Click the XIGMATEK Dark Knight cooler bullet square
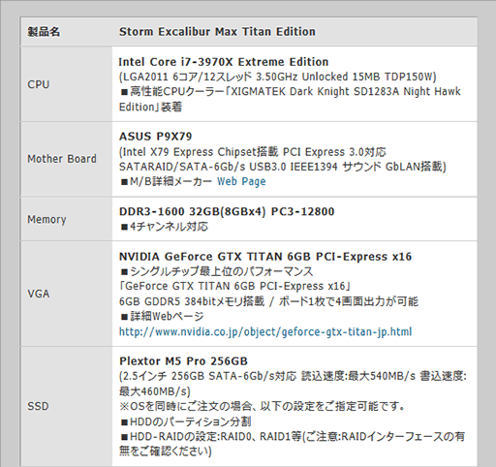496x467 pixels. [124, 92]
